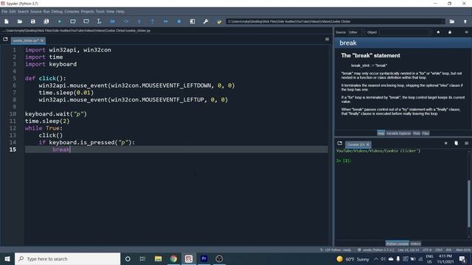This screenshot has width=472, height=265.
Task: Click the debug step-return icon
Action: (x=153, y=21)
